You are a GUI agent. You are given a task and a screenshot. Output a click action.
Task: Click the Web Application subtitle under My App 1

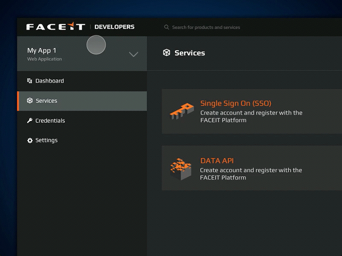tap(44, 59)
